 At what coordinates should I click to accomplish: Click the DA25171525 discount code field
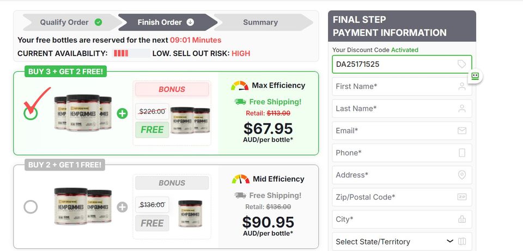[402, 64]
